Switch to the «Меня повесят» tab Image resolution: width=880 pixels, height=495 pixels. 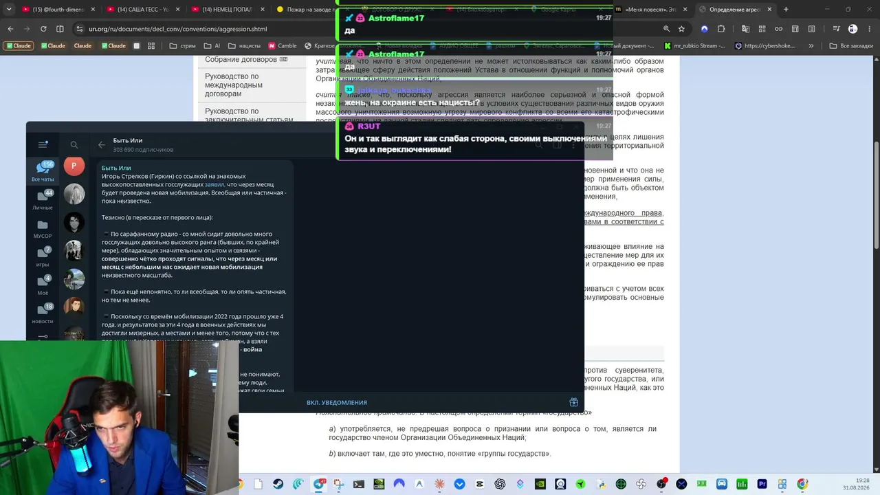[652, 10]
